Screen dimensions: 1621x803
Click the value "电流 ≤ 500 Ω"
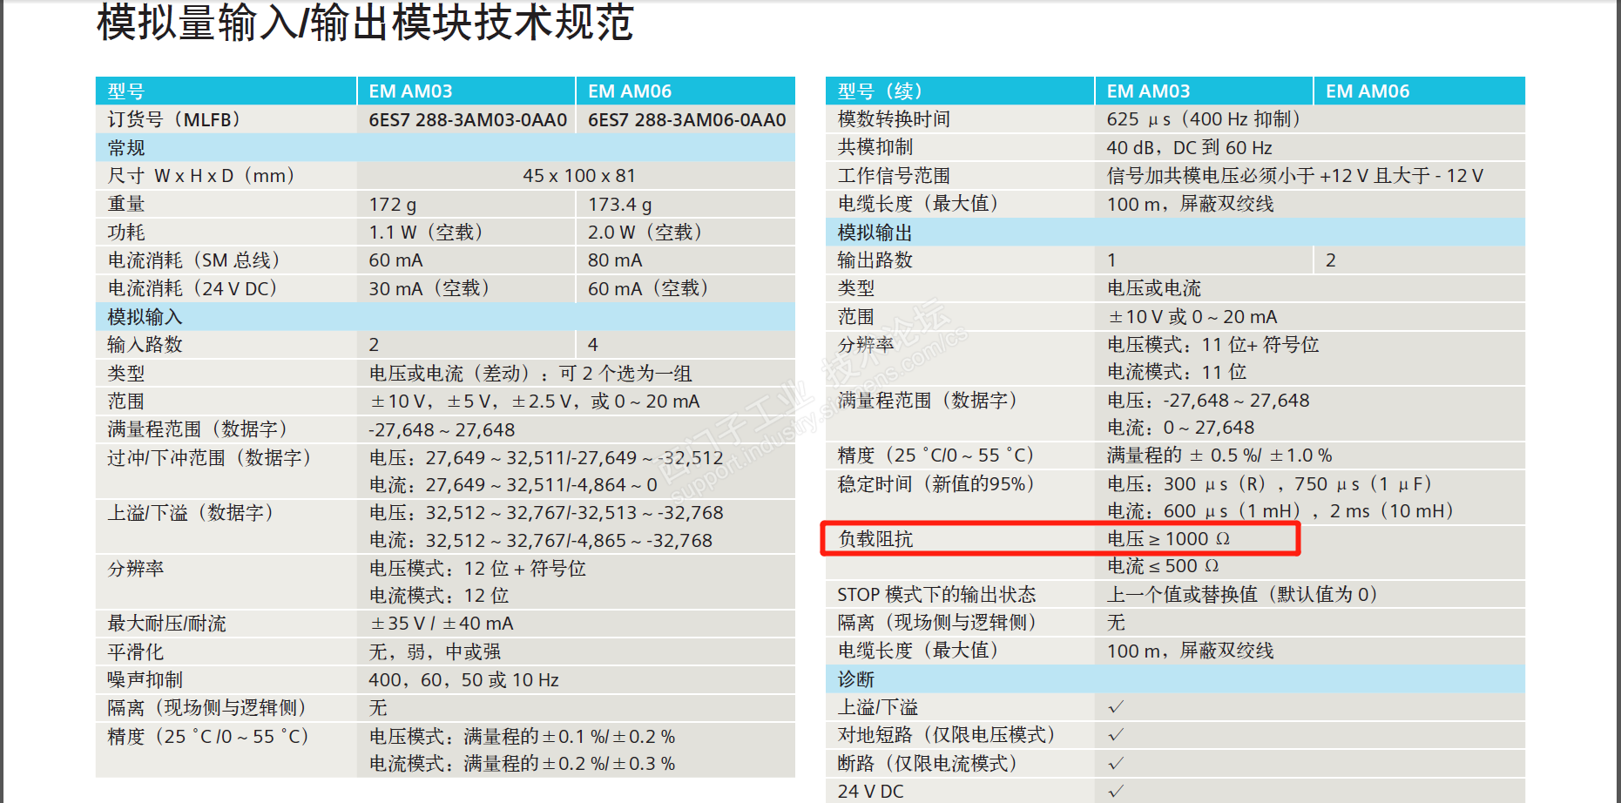tap(1163, 566)
